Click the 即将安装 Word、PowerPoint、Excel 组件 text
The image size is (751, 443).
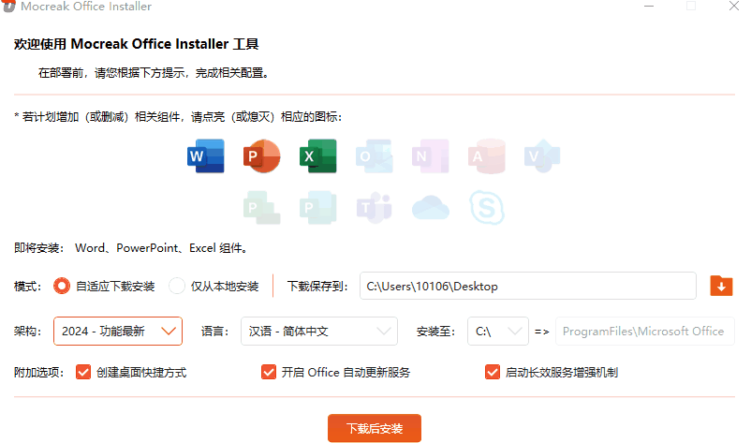(130, 248)
